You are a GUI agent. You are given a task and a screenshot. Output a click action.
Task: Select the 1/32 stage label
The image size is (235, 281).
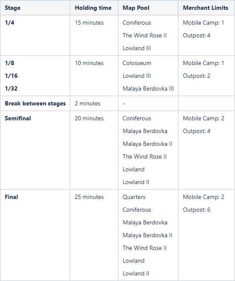[11, 88]
